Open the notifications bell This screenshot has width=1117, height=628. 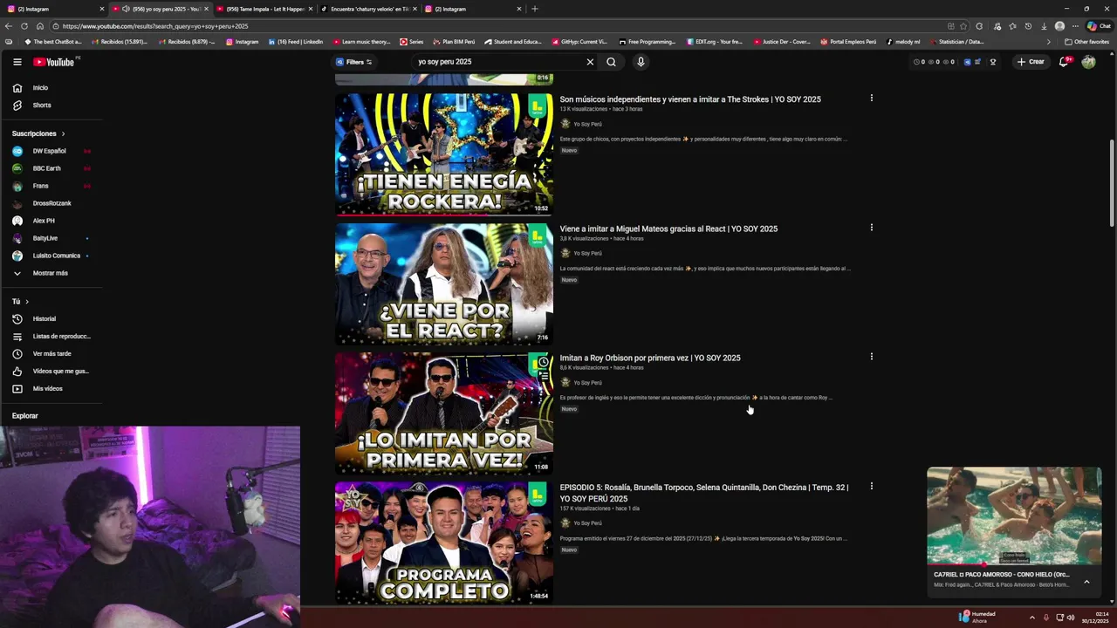1064,62
